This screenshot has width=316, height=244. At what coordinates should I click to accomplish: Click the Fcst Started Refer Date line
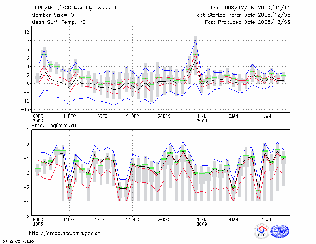242,15
